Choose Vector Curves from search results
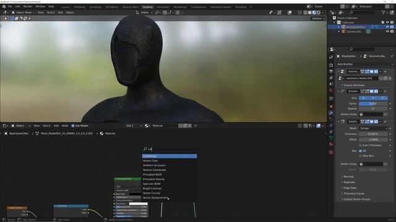 (x=170, y=193)
